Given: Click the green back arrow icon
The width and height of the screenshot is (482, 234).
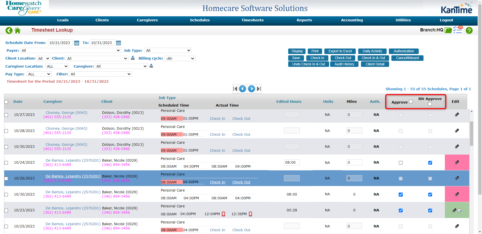Looking at the screenshot, I should click(9, 30).
